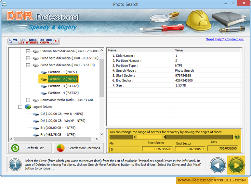Click the D:\ logical drive icon
Viewport: 251px width, 184px height.
click(x=36, y=121)
